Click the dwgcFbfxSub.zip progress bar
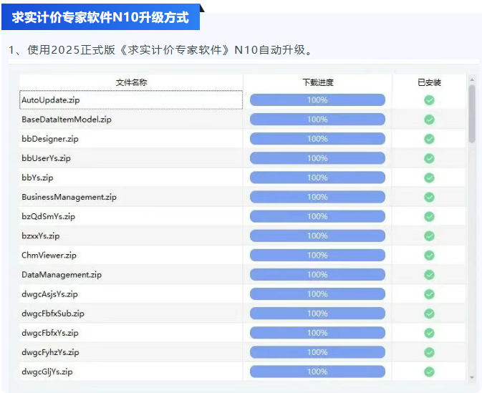Viewport: 482px width, 393px height. tap(317, 314)
